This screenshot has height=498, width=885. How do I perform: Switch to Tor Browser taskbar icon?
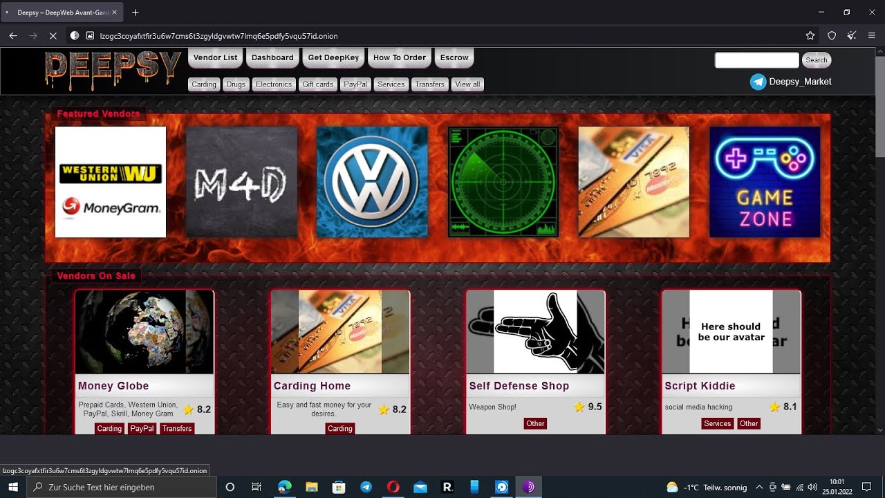528,487
